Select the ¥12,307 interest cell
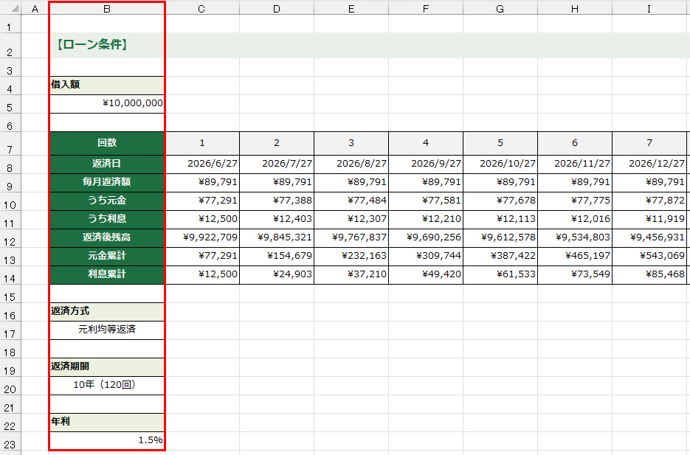 point(351,219)
